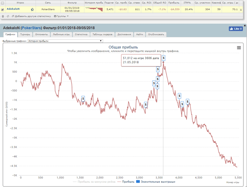Uncheck the AdekaloN row checkbox

2,10
